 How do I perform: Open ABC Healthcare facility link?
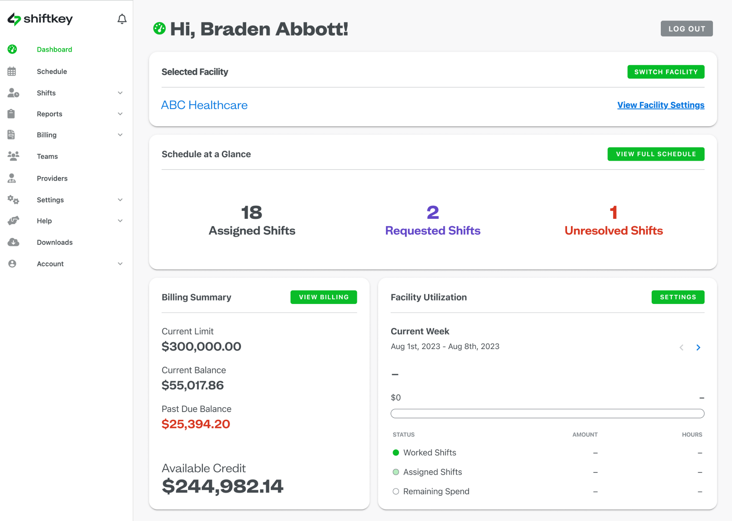204,105
